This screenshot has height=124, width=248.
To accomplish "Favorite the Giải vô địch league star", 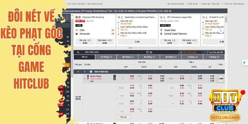I will click(x=85, y=72).
